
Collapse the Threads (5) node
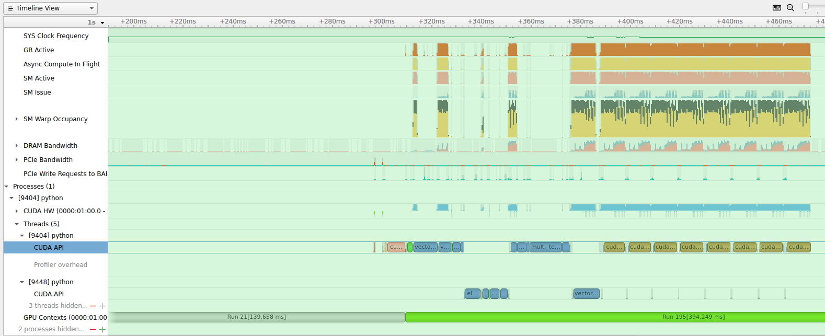click(x=17, y=224)
